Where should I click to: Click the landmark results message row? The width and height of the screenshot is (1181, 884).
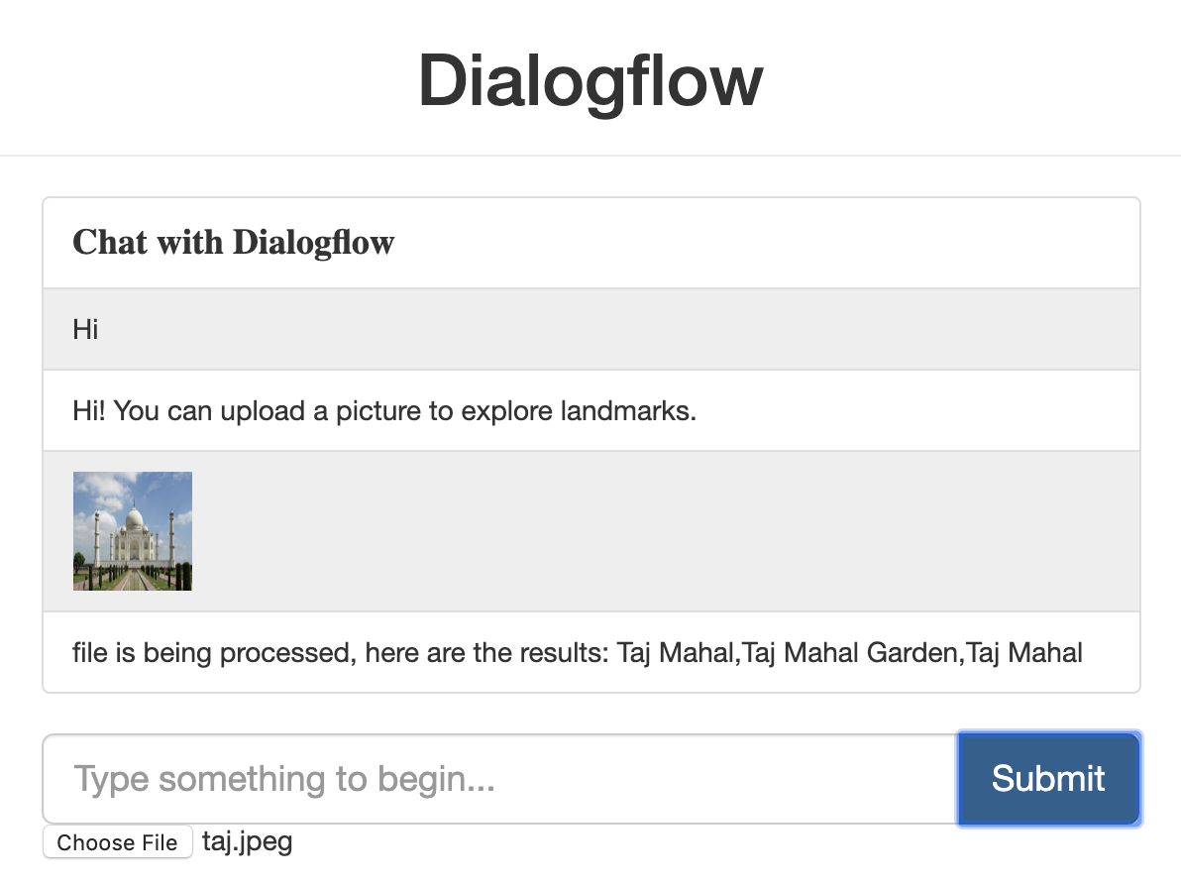point(577,653)
